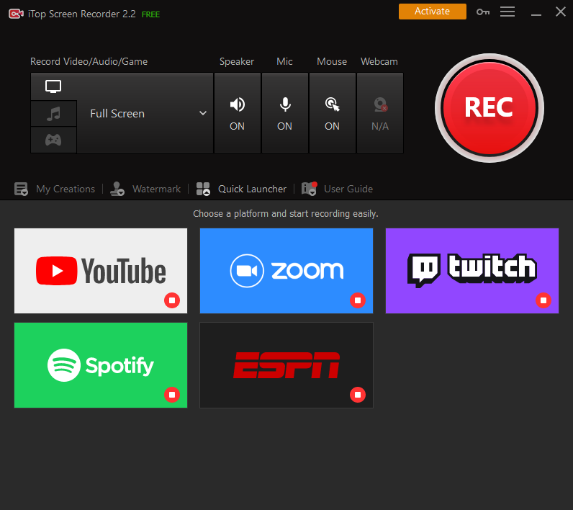Click the red record icon on Twitch tile
Image resolution: width=573 pixels, height=510 pixels.
click(x=543, y=300)
